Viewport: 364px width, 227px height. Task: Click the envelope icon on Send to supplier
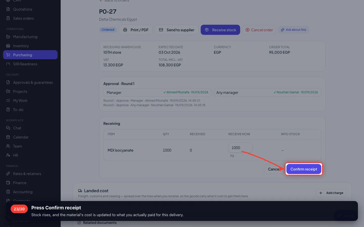161,30
